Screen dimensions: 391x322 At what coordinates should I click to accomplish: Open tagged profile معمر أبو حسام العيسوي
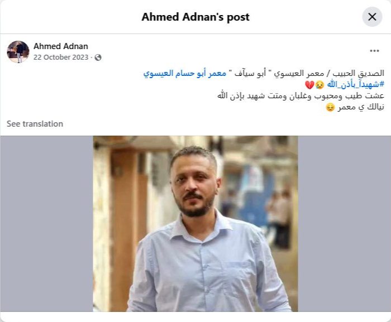coord(185,74)
